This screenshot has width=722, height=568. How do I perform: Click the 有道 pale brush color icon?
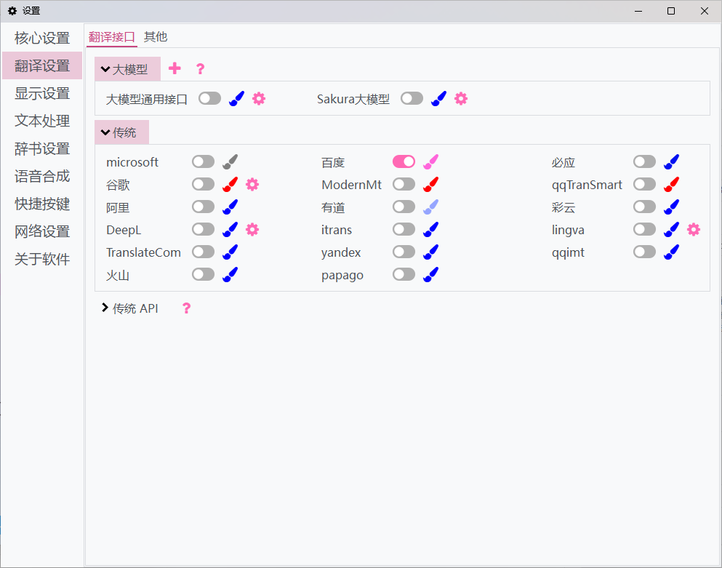coord(430,207)
